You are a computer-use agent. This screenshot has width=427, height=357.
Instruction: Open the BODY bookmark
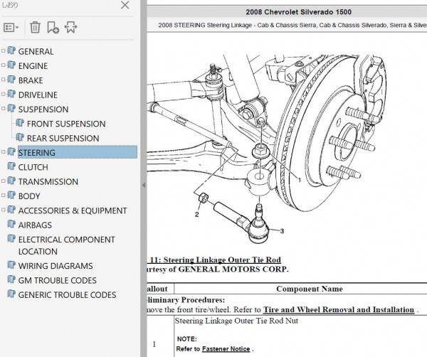point(29,196)
